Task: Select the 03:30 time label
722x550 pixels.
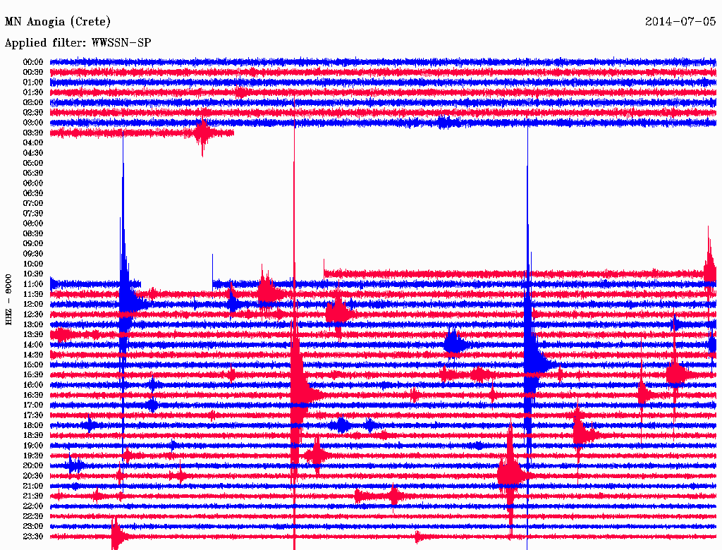Action: click(x=32, y=133)
